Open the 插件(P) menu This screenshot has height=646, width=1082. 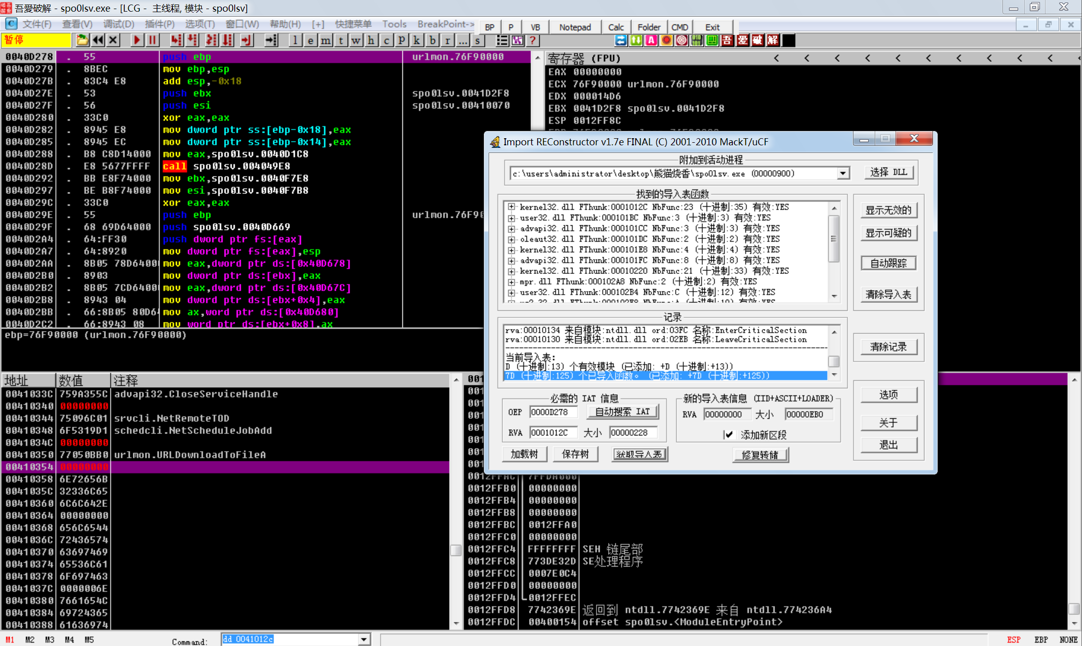pyautogui.click(x=159, y=24)
